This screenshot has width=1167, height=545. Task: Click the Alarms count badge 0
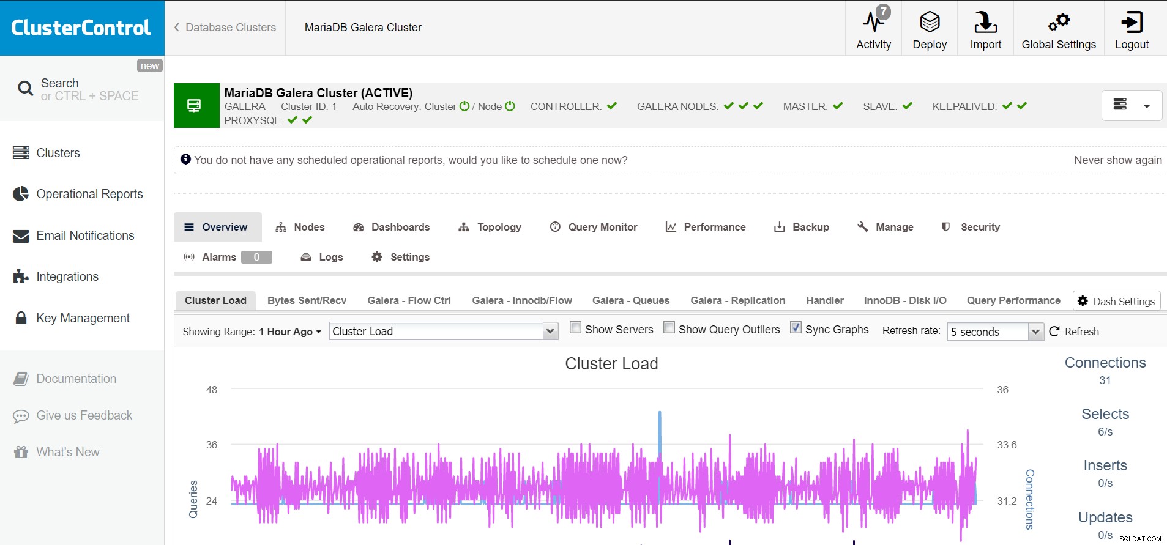(x=256, y=257)
